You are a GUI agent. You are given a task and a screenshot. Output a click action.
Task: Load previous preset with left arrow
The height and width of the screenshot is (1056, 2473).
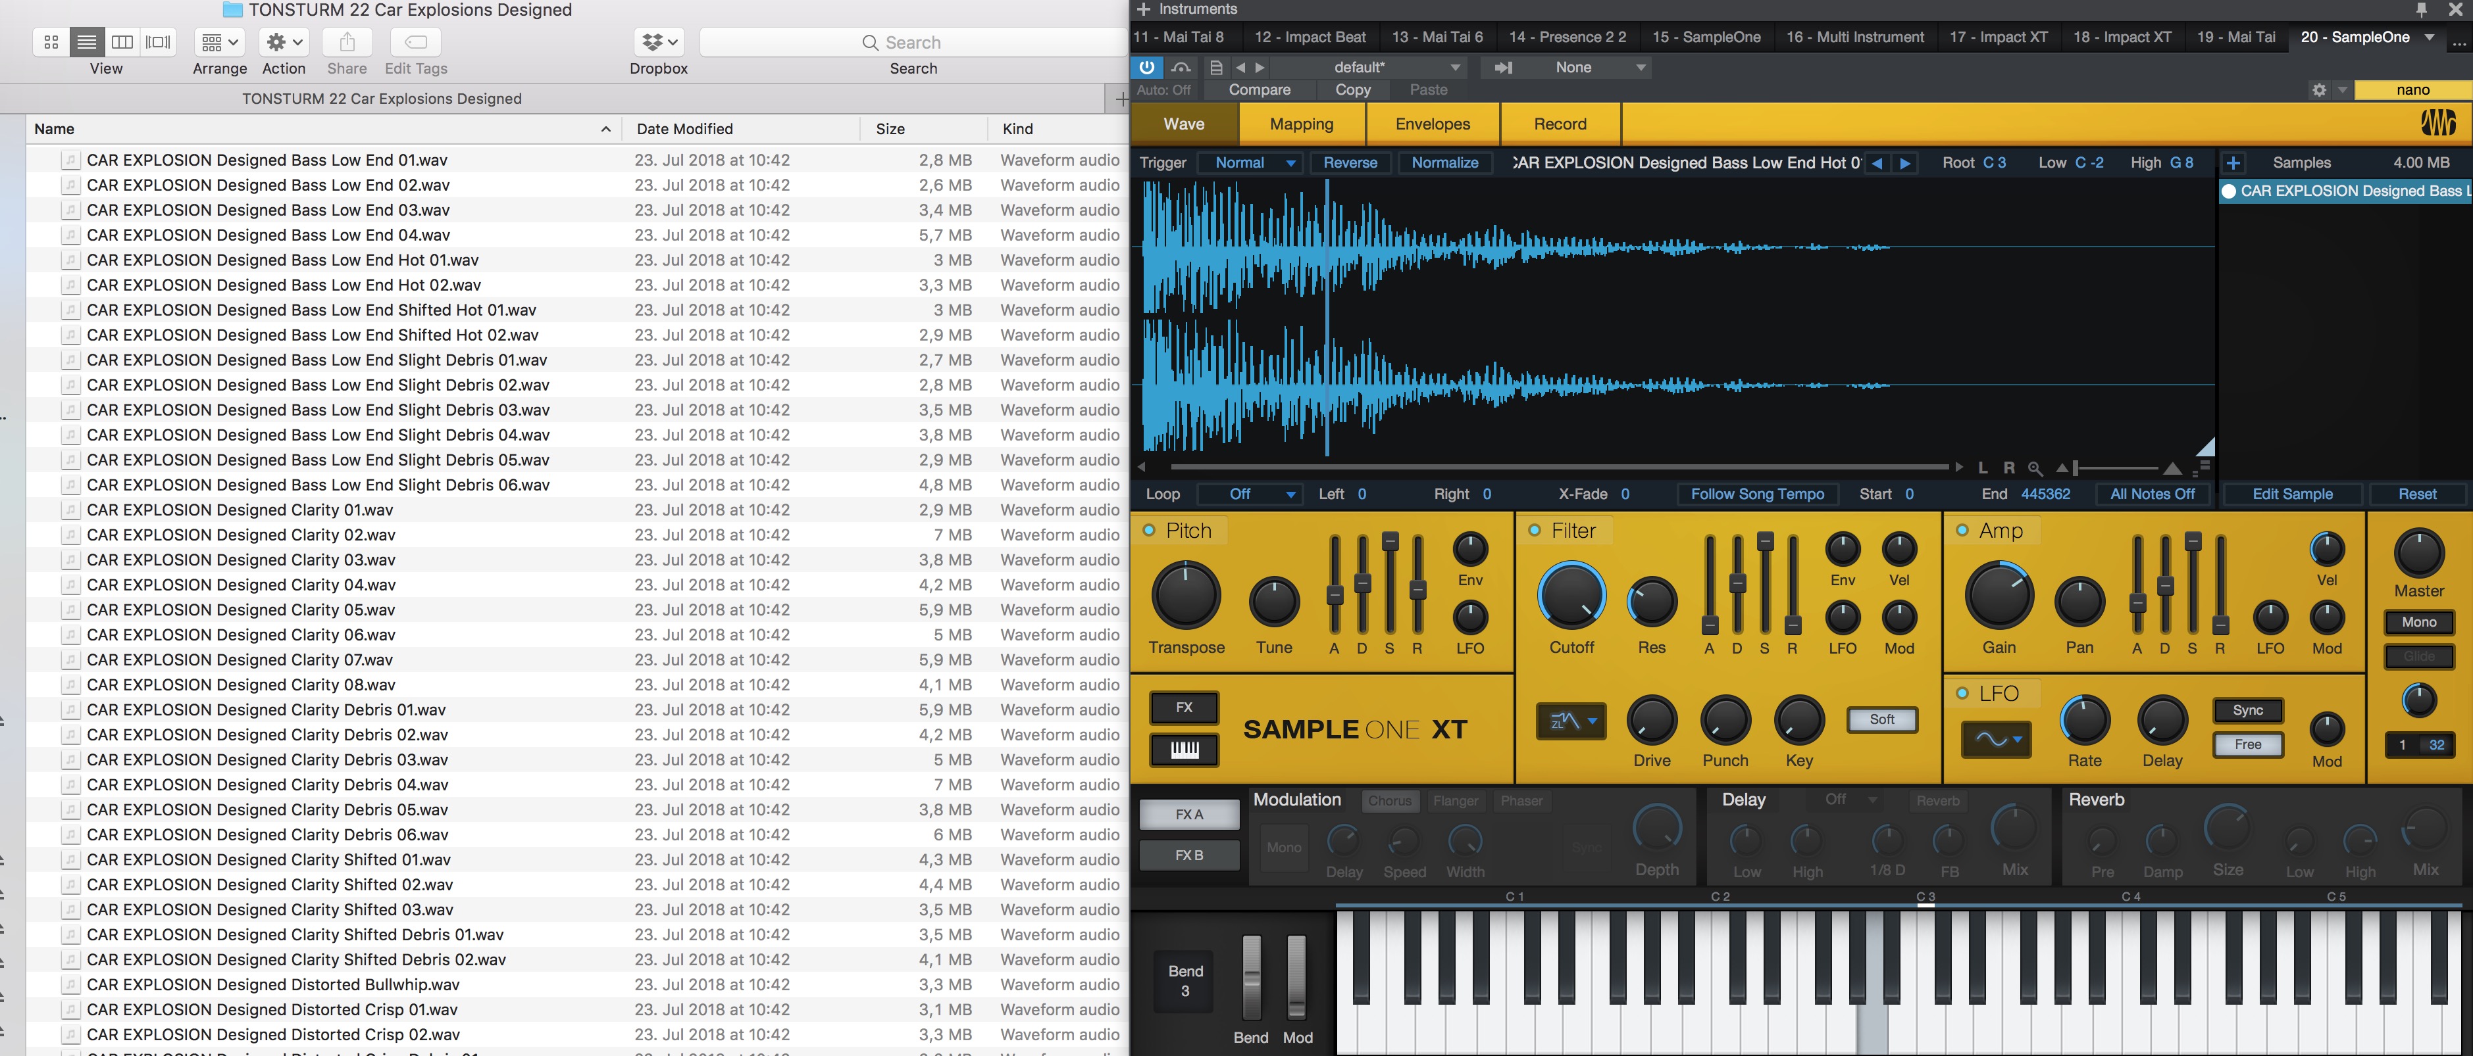coord(1240,67)
